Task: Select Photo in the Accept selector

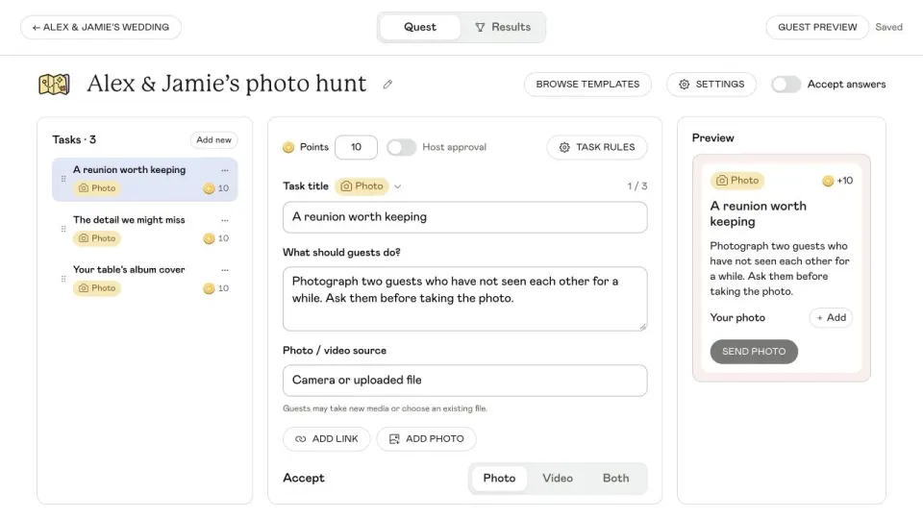Action: click(499, 479)
